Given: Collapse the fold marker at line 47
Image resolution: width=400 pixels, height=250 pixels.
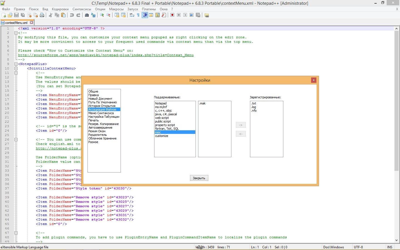Looking at the screenshot, I should coord(16,233).
